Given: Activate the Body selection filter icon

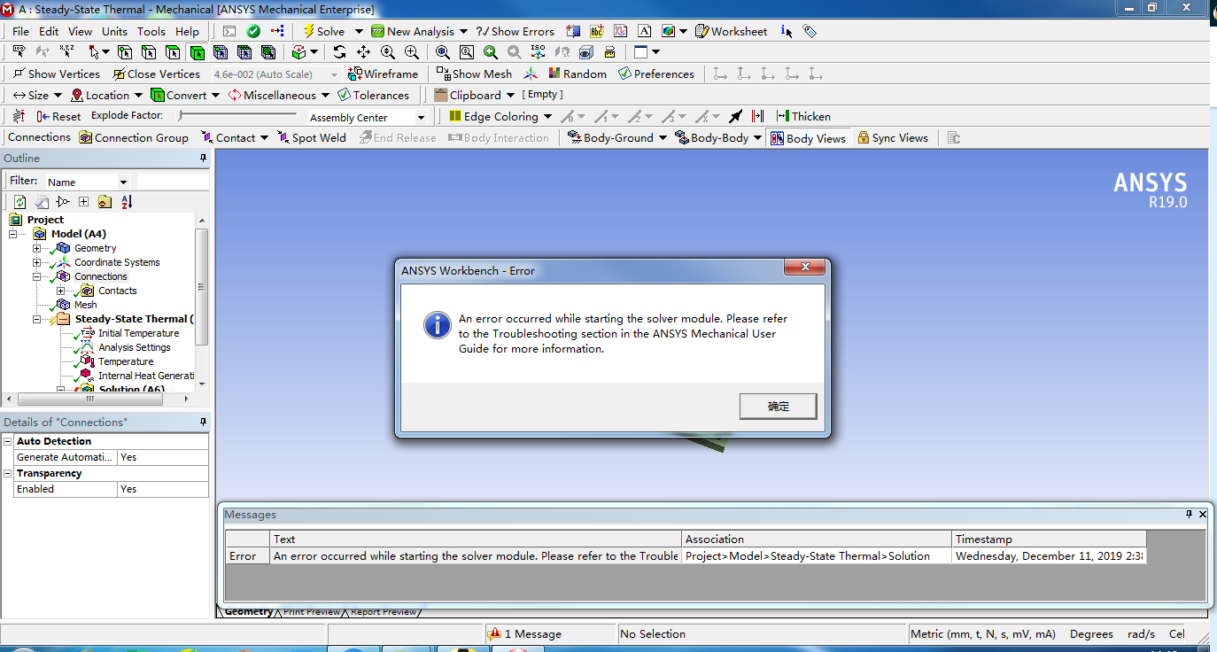Looking at the screenshot, I should click(197, 52).
